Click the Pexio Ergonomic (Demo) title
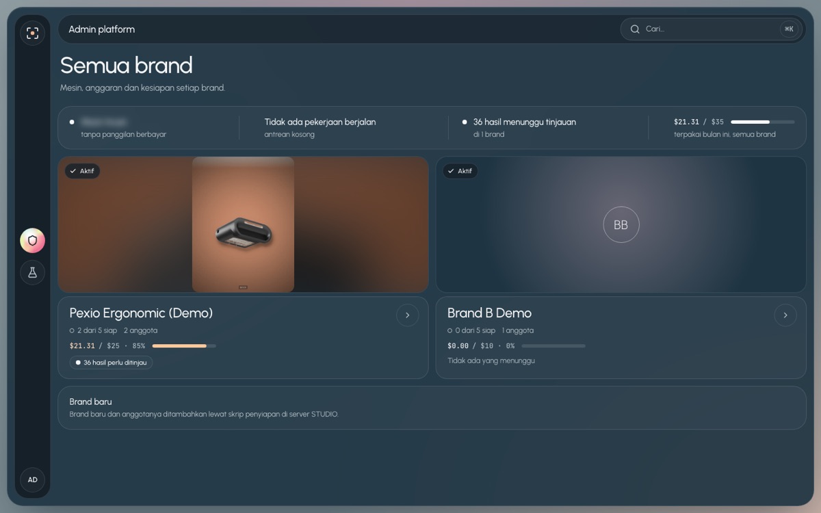Image resolution: width=821 pixels, height=513 pixels. [x=141, y=313]
